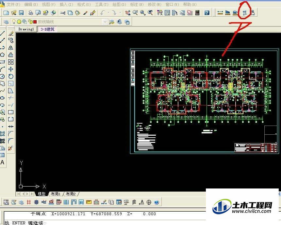This screenshot has height=225, width=281.
Task: Click the floor plan drawing in viewport
Action: pyautogui.click(x=207, y=90)
